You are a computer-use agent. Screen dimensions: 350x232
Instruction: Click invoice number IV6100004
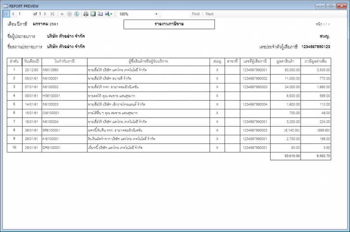coord(50,122)
